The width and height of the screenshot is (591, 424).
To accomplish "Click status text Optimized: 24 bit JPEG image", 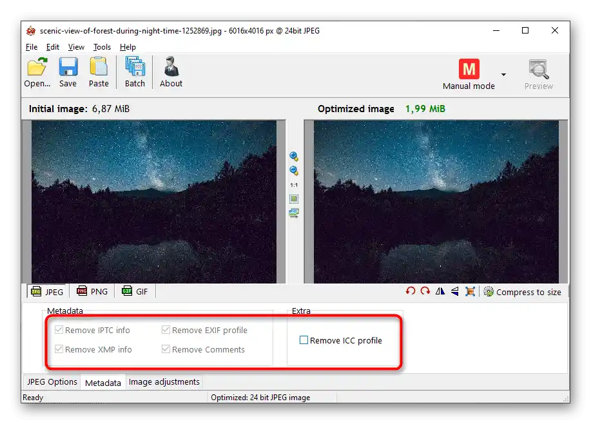I will click(260, 397).
